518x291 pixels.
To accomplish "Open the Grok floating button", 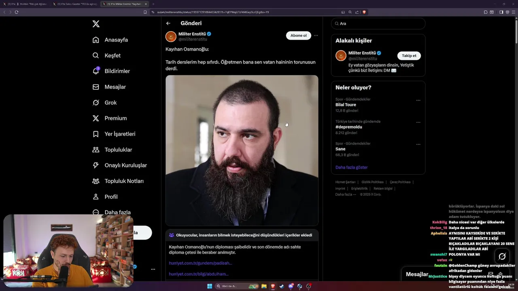I will 502,256.
